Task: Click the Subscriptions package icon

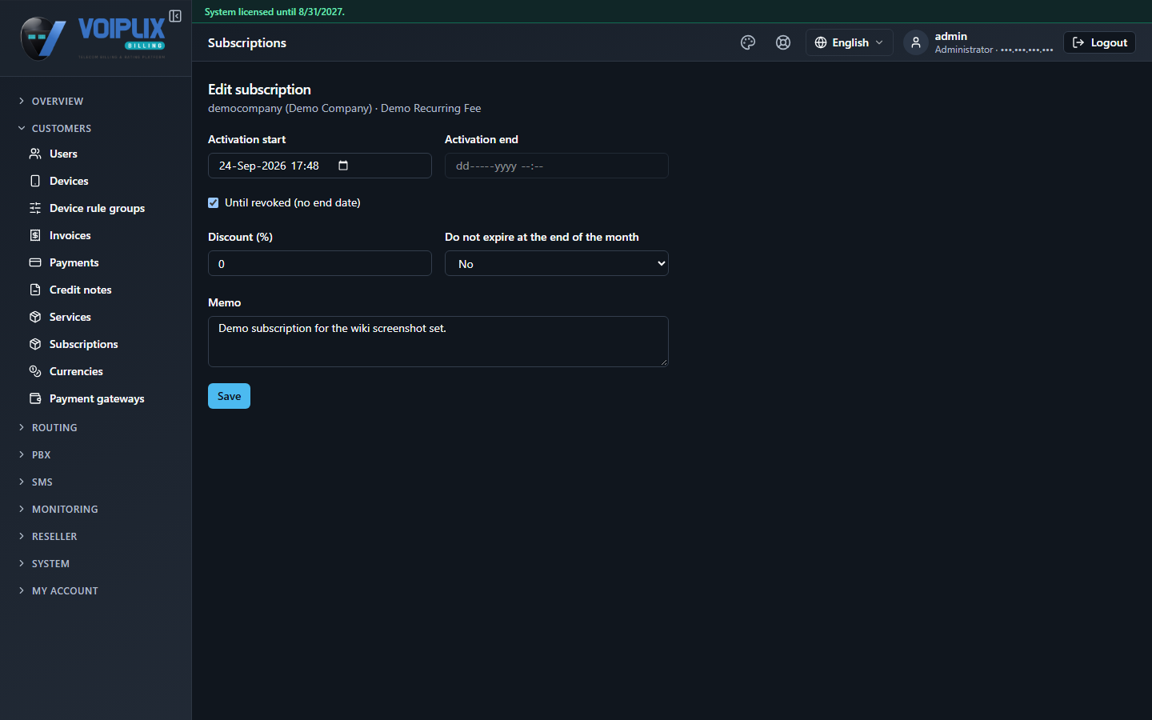Action: tap(35, 344)
